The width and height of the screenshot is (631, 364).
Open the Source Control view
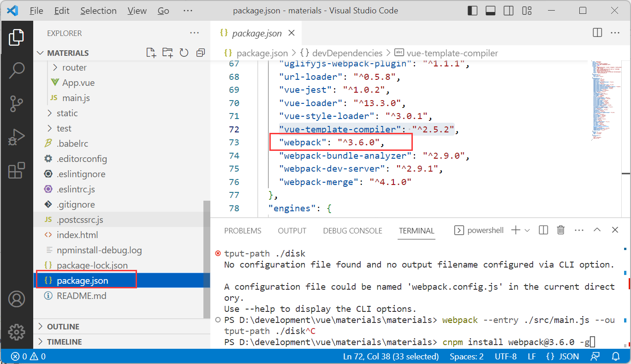(x=17, y=104)
